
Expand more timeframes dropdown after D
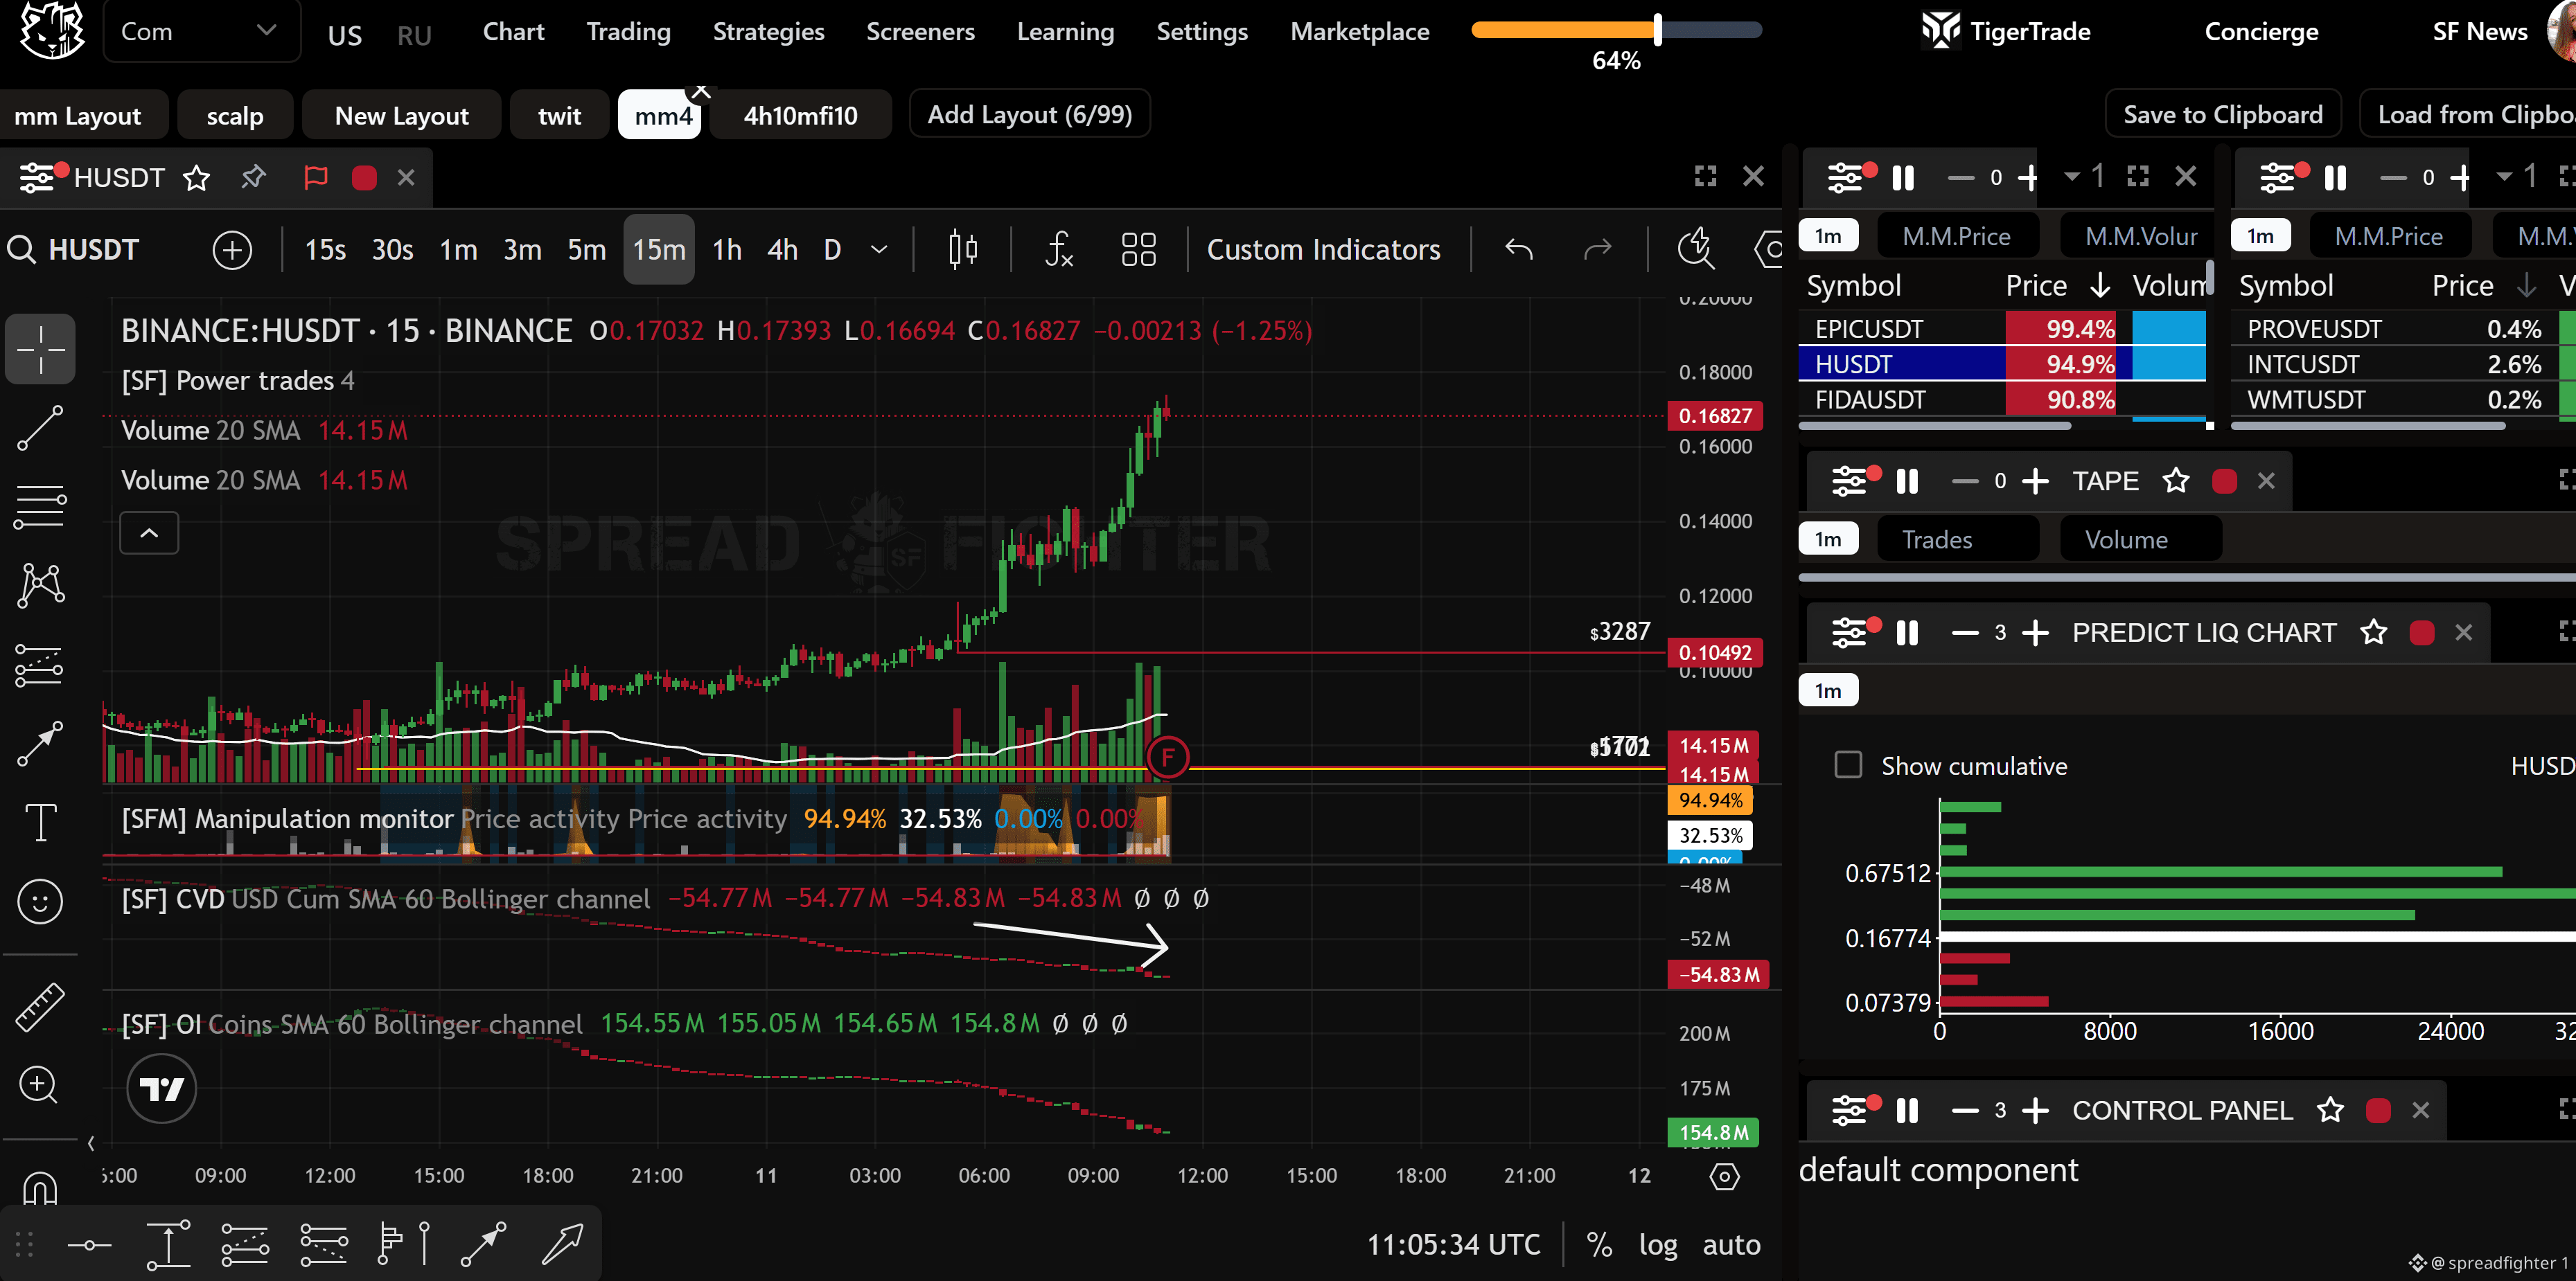[x=879, y=250]
